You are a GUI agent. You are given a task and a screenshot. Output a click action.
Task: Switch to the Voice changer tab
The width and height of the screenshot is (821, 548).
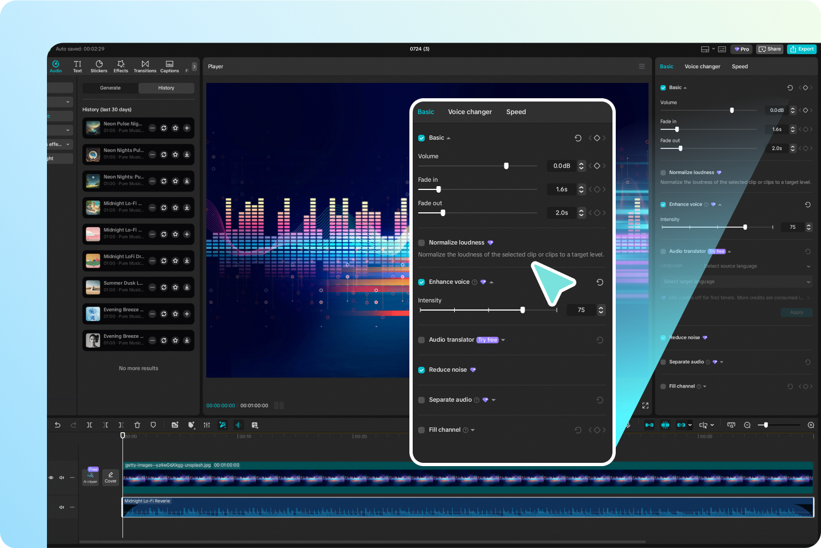(x=469, y=111)
